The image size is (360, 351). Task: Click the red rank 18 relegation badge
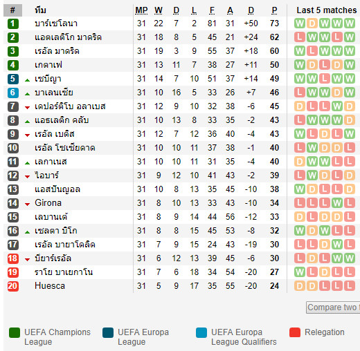point(13,258)
